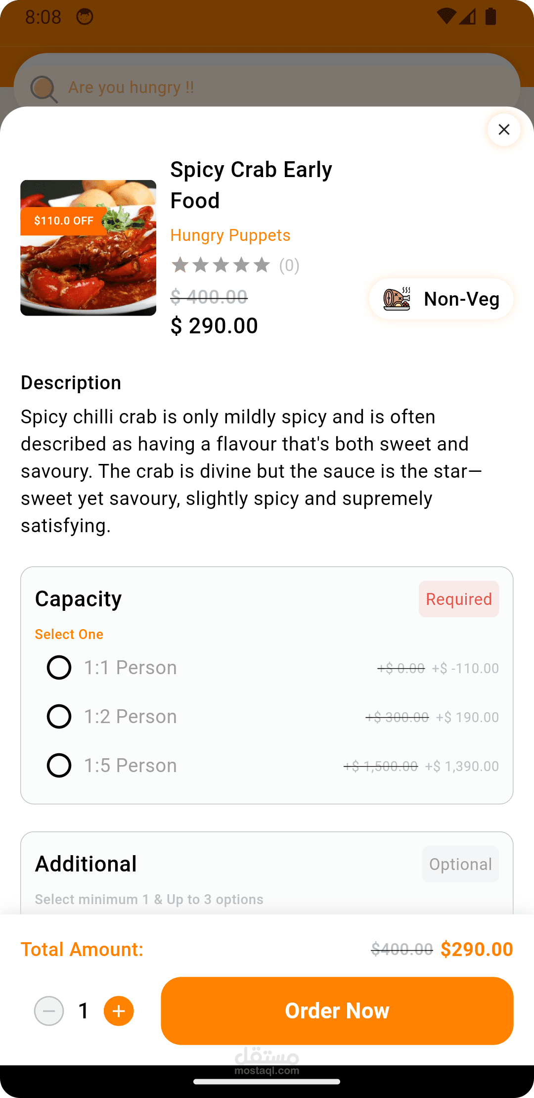Tap the $110.0 OFF discount badge
The image size is (534, 1098).
64,221
